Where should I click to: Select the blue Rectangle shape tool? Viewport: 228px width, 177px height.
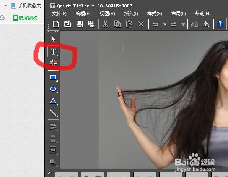[53, 77]
